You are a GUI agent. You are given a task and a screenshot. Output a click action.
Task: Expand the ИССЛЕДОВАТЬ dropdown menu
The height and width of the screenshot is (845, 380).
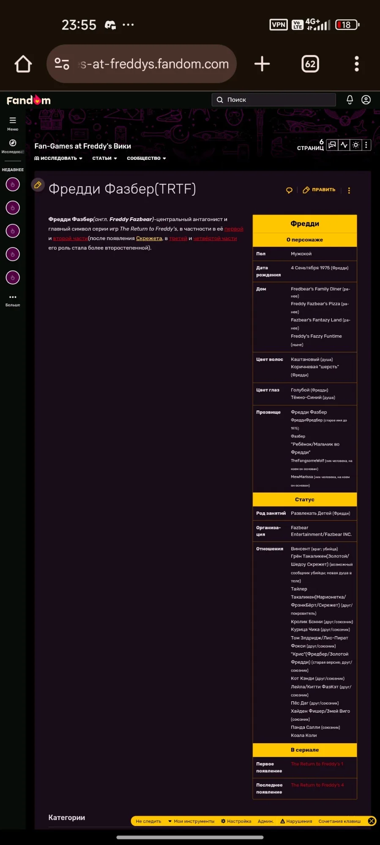click(x=58, y=158)
